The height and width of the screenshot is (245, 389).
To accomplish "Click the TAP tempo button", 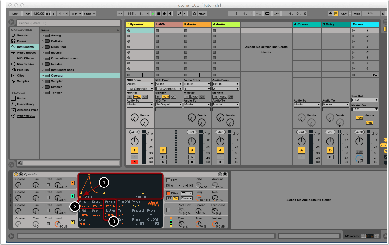I will [x=27, y=14].
